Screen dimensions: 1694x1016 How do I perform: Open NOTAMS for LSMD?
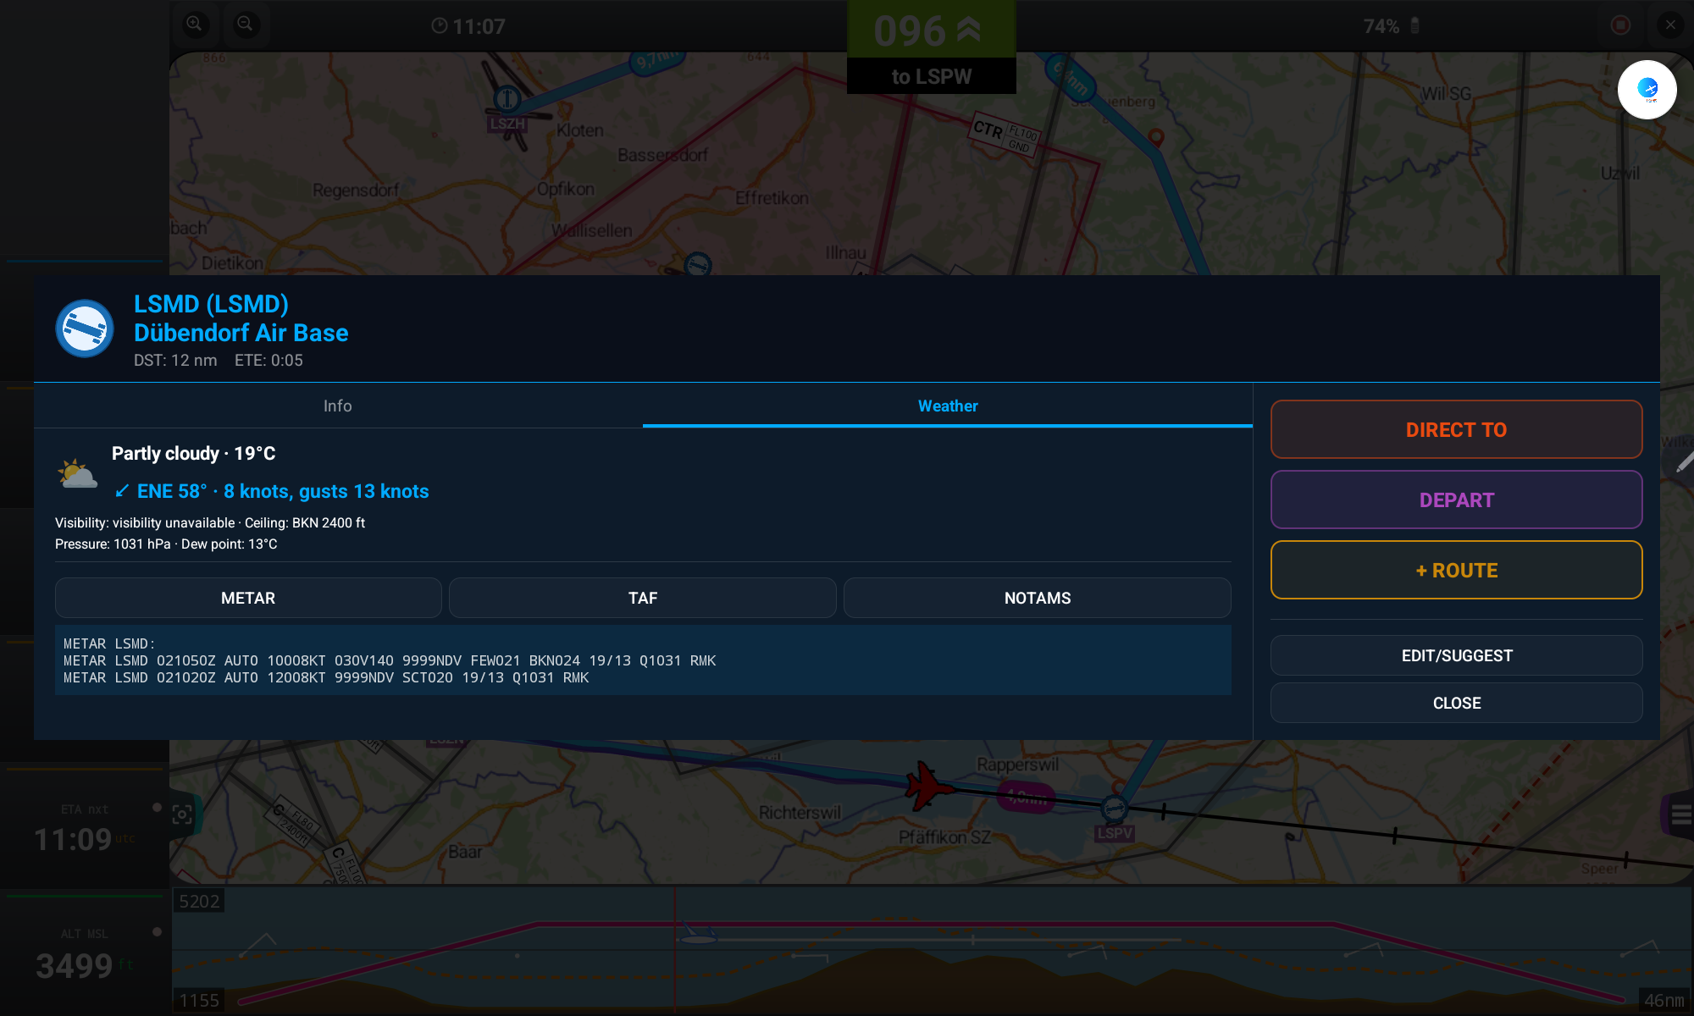point(1038,598)
